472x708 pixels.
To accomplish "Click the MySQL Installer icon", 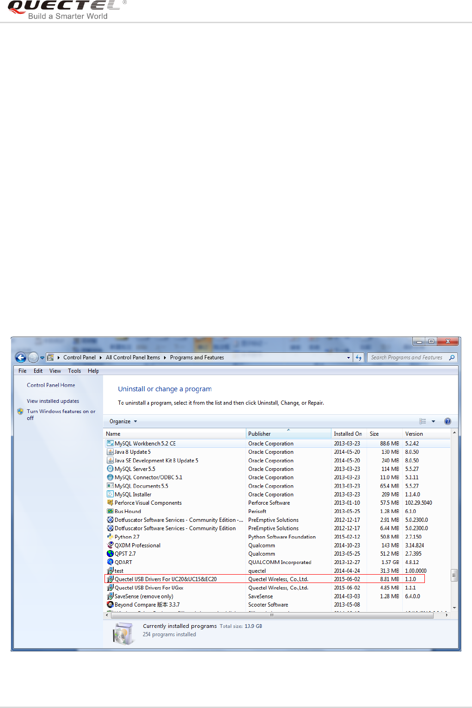I will coord(110,494).
